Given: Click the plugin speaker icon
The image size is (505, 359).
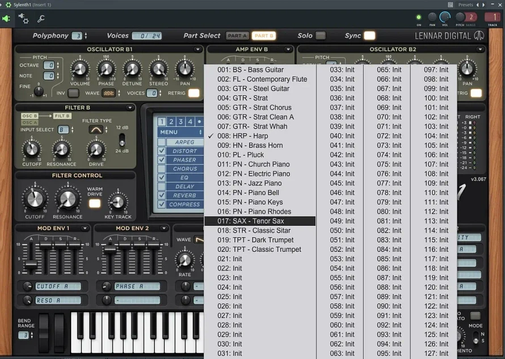Looking at the screenshot, I should tap(6, 19).
